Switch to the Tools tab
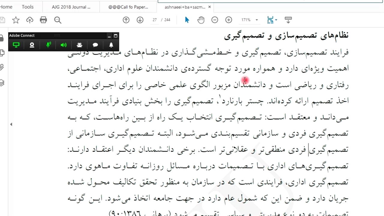The height and width of the screenshot is (216, 384). coord(28,7)
